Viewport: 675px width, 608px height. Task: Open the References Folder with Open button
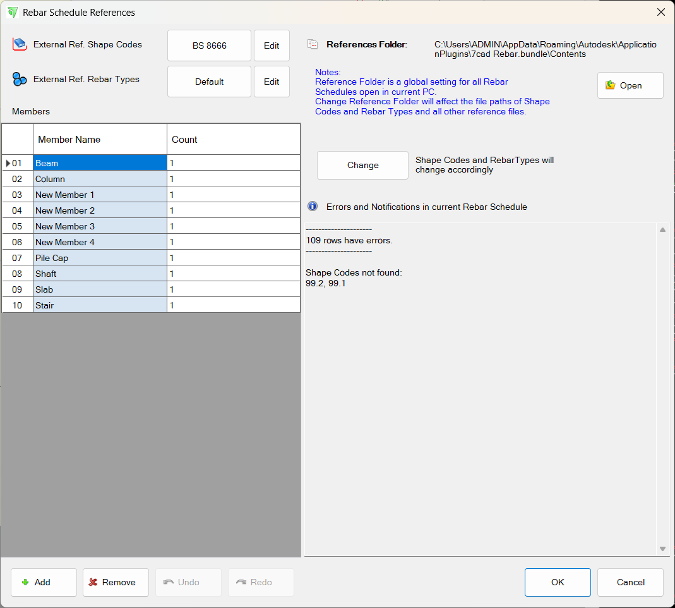630,85
